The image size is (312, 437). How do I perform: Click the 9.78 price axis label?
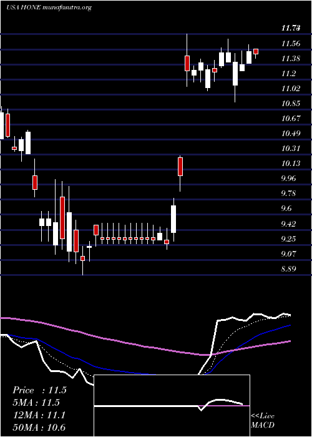(288, 194)
